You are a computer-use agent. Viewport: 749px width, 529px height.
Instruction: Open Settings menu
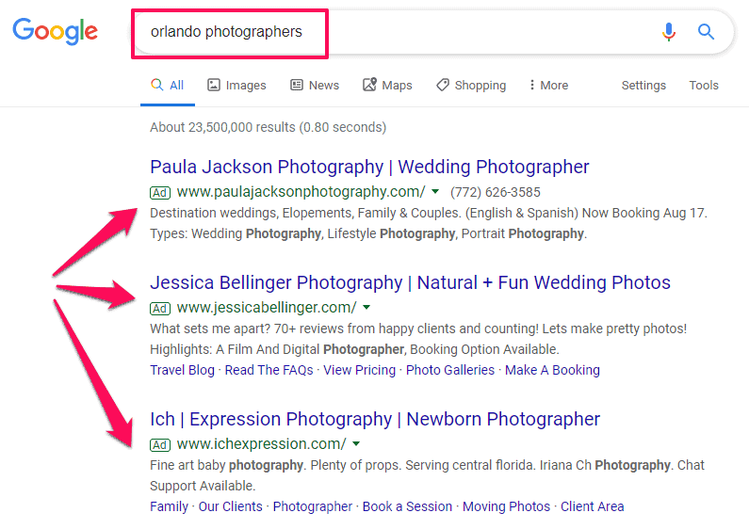643,85
